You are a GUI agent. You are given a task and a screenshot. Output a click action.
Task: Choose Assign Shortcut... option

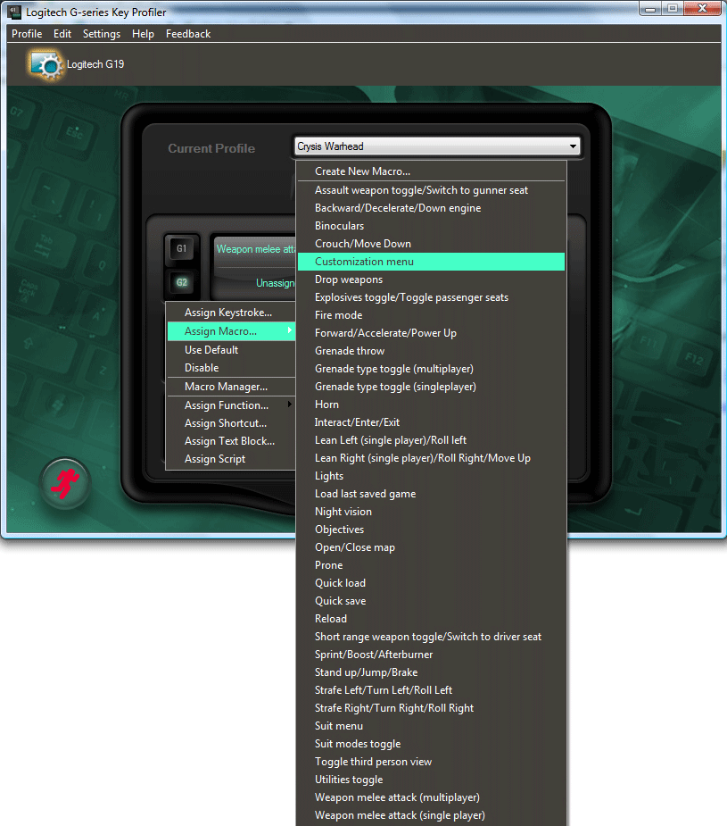click(231, 423)
